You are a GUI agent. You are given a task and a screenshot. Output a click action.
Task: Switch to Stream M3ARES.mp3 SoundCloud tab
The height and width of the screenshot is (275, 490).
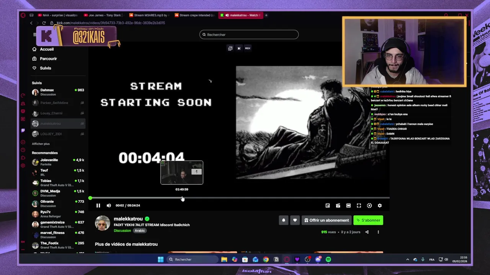pos(149,15)
